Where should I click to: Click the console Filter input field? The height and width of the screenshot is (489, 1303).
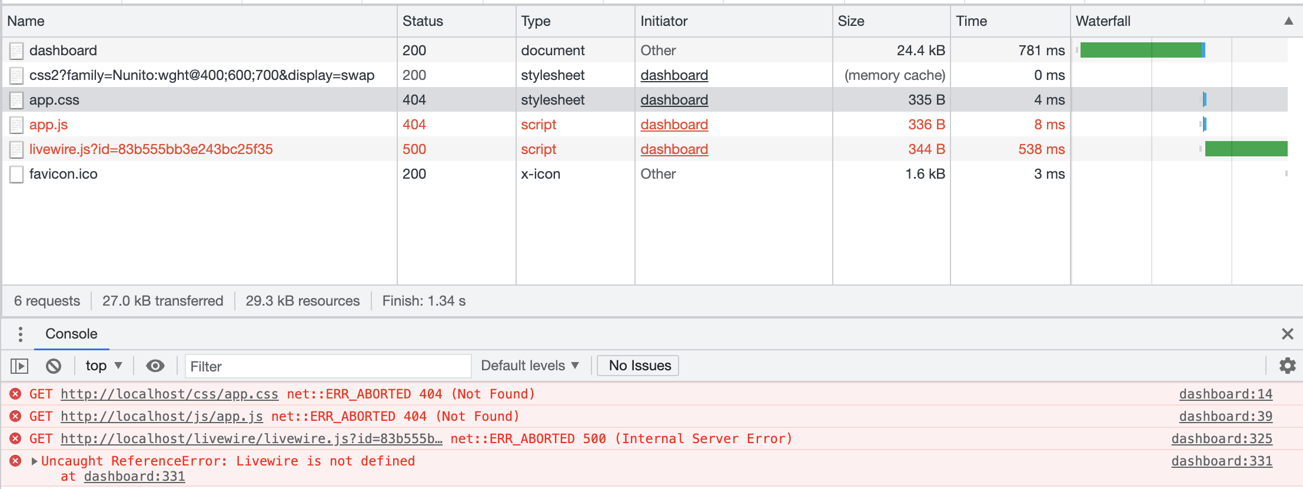pos(327,366)
